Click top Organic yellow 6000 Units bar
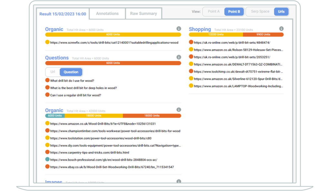 (113, 35)
